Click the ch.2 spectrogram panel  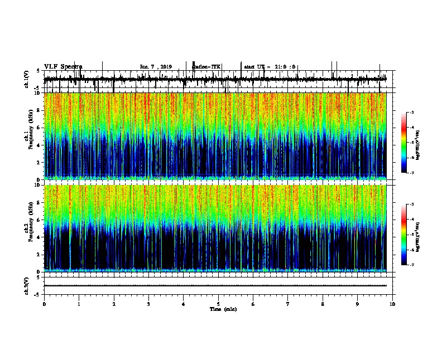[215, 228]
